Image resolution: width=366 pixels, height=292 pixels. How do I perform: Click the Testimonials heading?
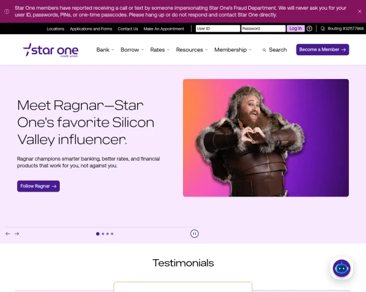(x=183, y=263)
